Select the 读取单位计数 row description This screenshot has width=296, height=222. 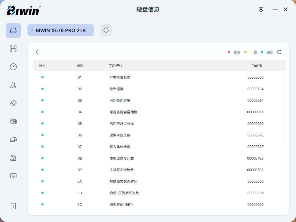120,135
